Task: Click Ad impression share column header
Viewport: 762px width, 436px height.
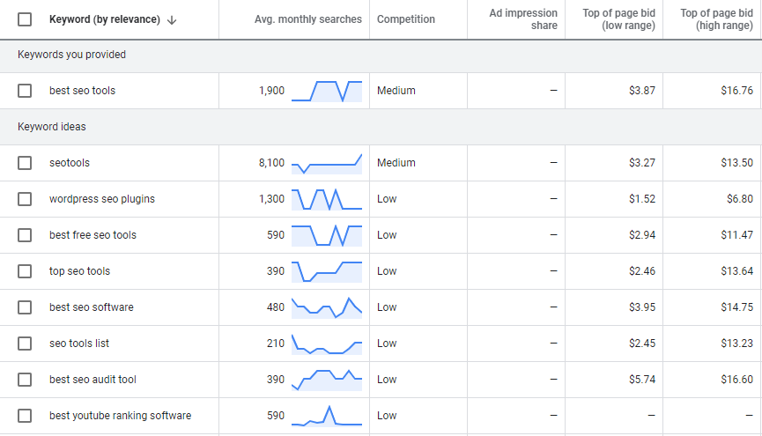Action: (523, 19)
